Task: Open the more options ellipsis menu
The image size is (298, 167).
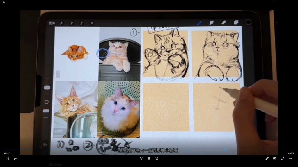Action: tap(290, 159)
